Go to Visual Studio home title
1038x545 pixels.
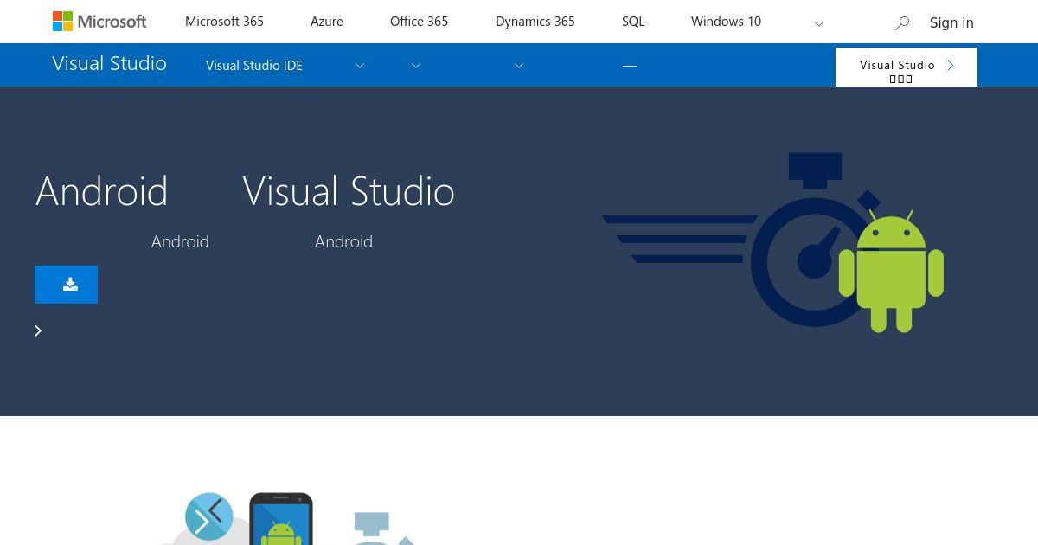click(x=109, y=63)
